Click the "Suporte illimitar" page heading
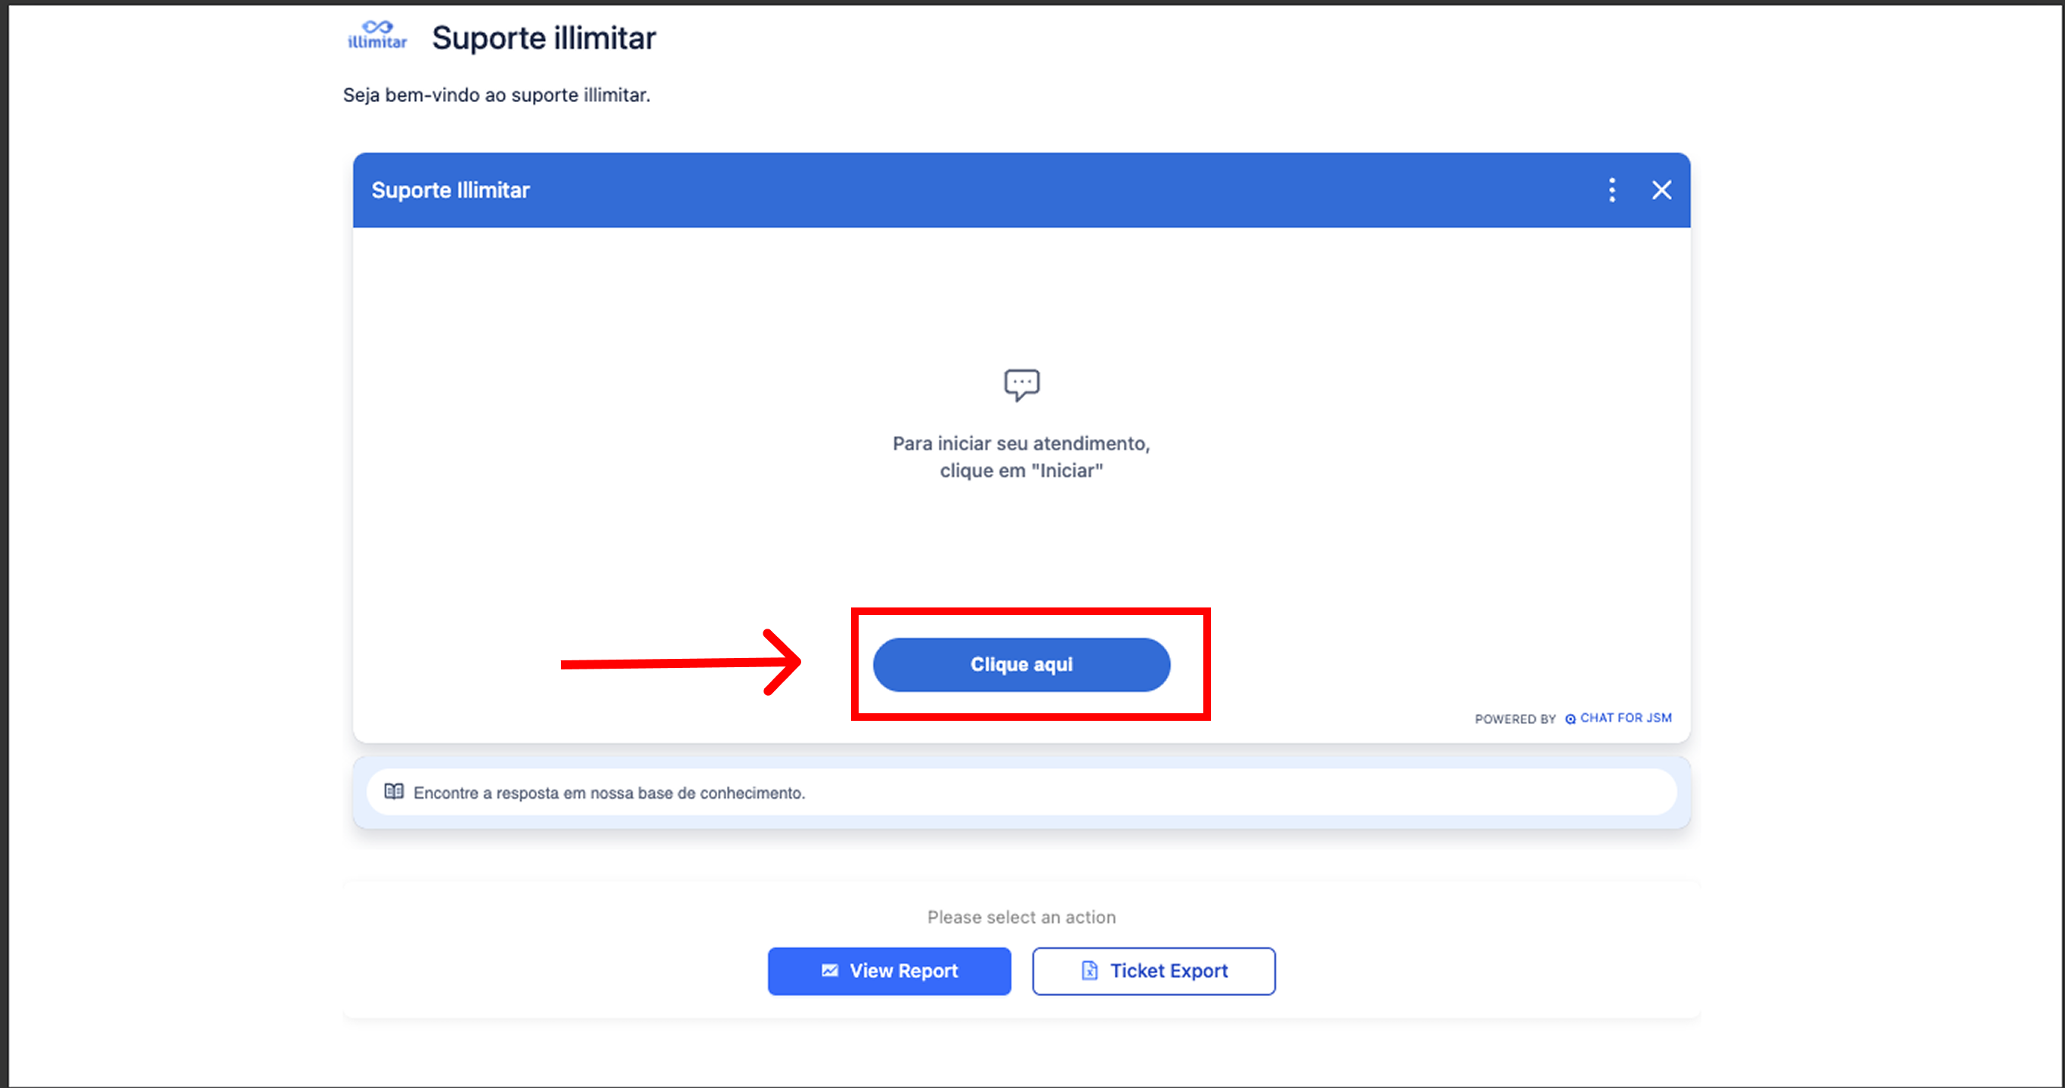This screenshot has height=1088, width=2065. 543,38
